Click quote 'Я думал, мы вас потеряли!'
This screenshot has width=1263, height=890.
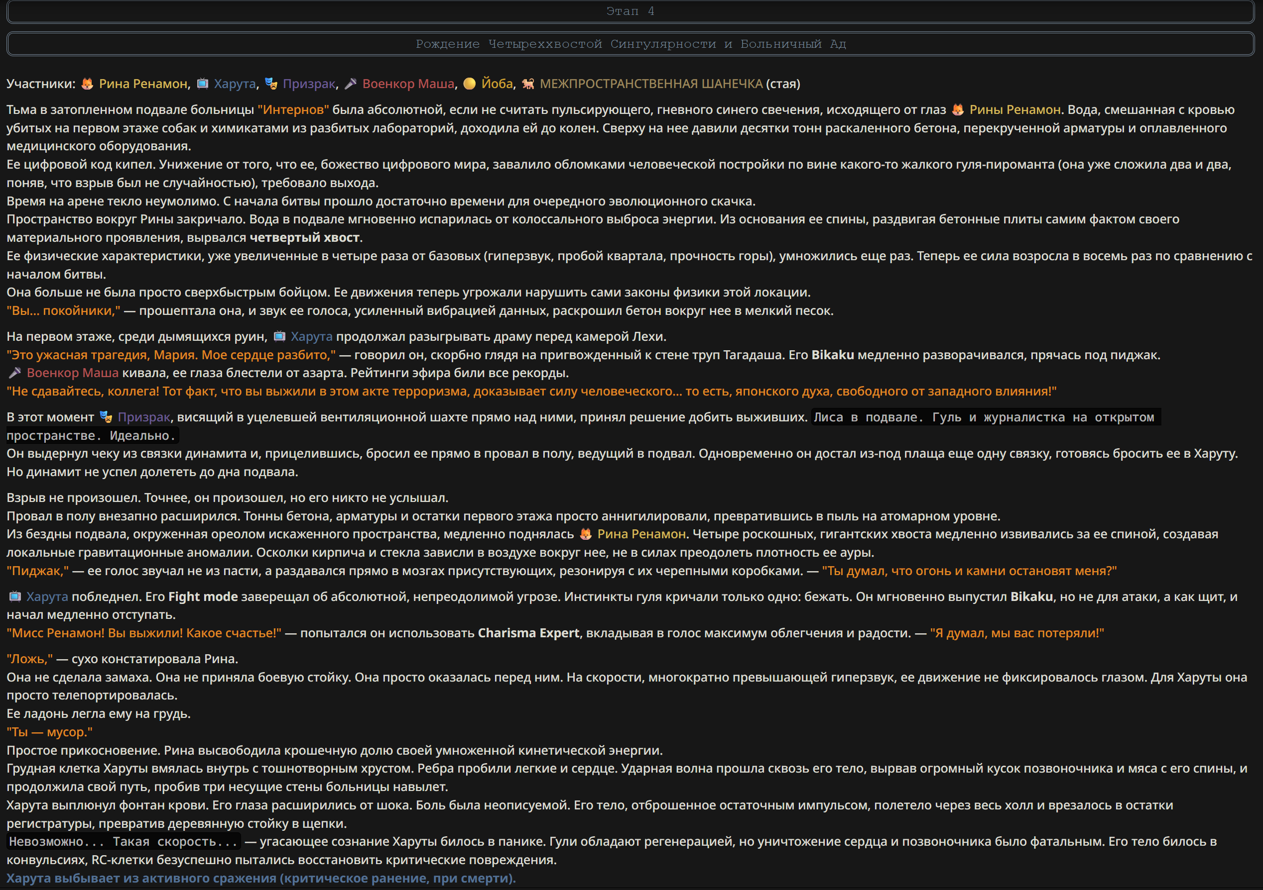[x=1016, y=633]
